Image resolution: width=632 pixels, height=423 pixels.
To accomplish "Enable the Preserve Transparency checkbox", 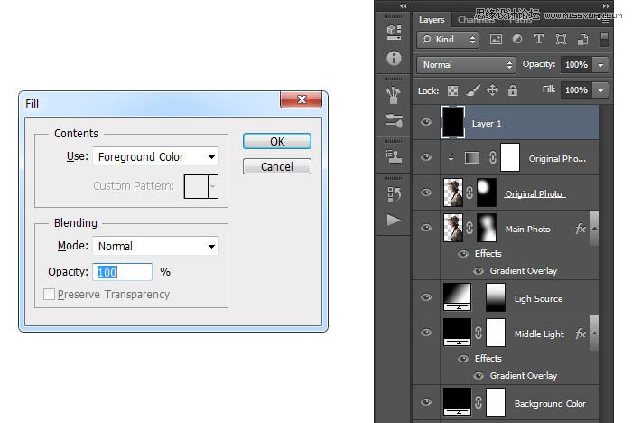I will 50,295.
